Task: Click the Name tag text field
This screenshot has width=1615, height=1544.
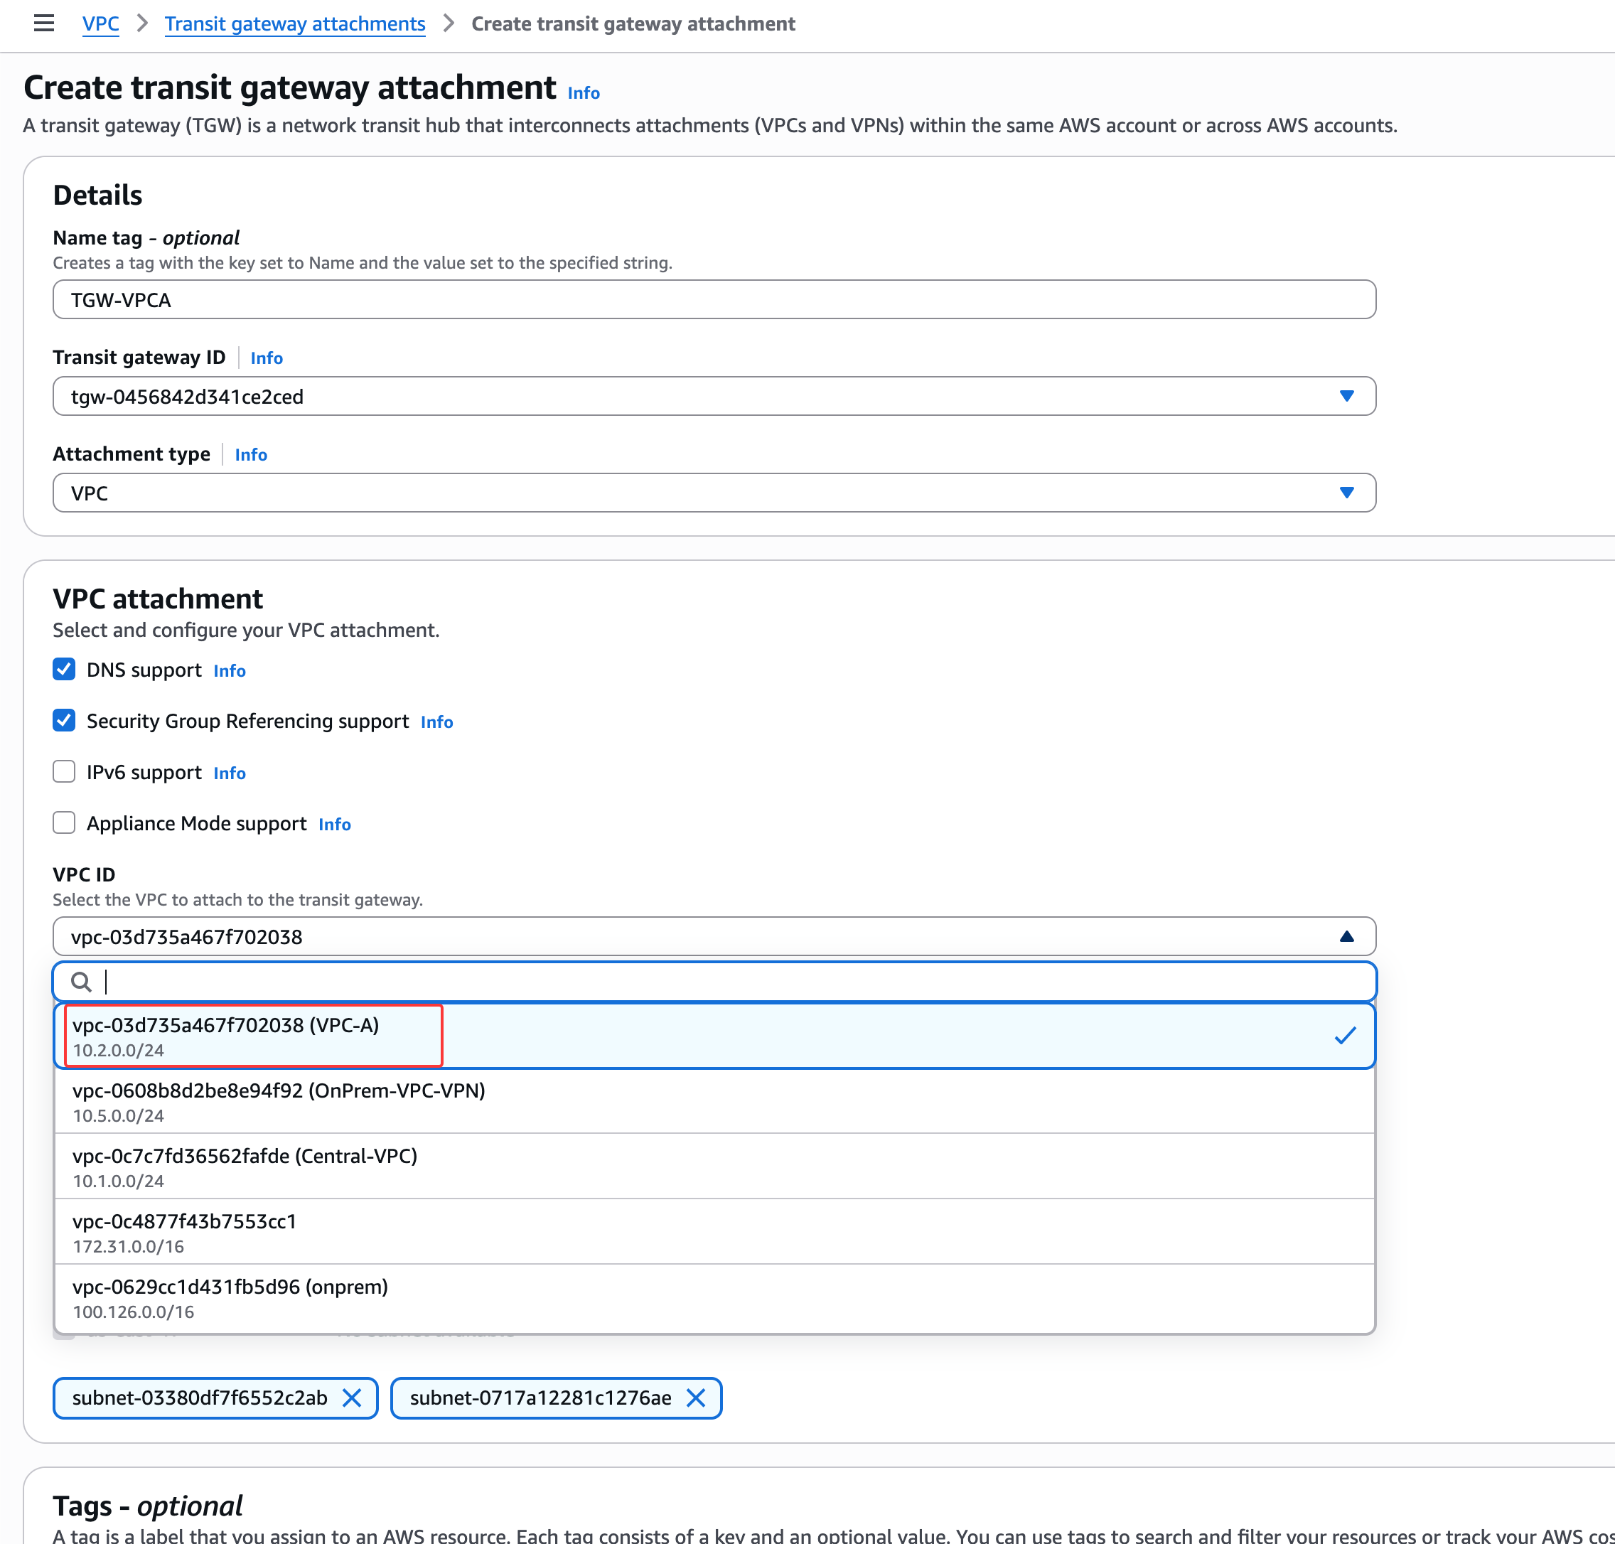Action: pyautogui.click(x=713, y=299)
